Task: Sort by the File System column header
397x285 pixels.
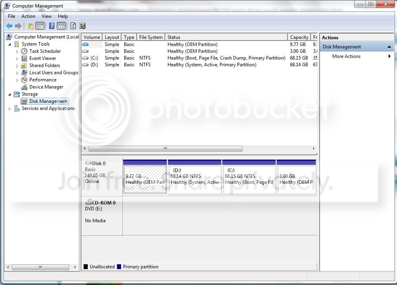Action: pos(151,37)
